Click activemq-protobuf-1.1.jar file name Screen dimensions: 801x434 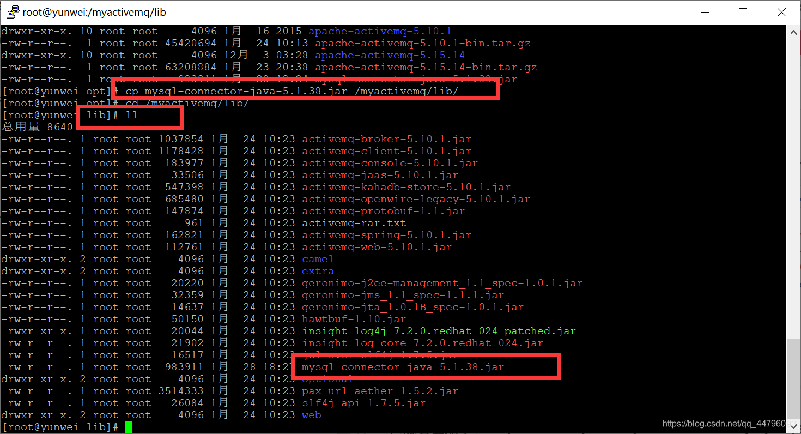pyautogui.click(x=383, y=211)
